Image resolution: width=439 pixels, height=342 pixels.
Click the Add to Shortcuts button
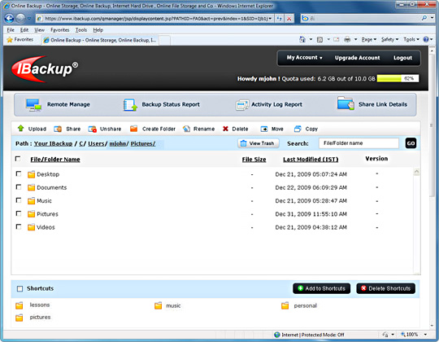321,288
